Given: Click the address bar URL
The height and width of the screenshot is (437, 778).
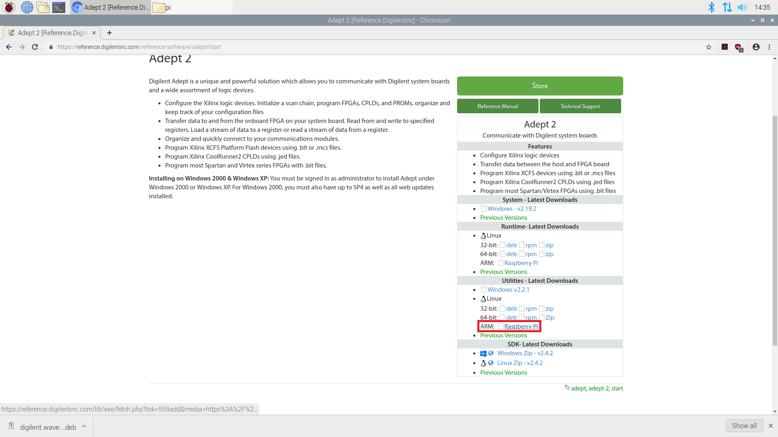Looking at the screenshot, I should (139, 47).
